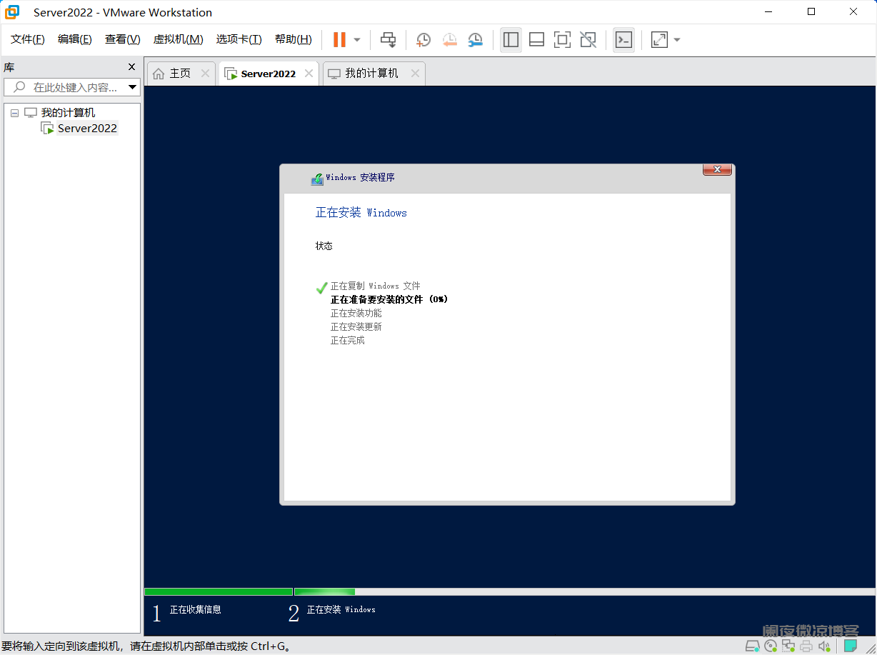877x655 pixels.
Task: Click the network adapter status icon
Action: (x=788, y=646)
